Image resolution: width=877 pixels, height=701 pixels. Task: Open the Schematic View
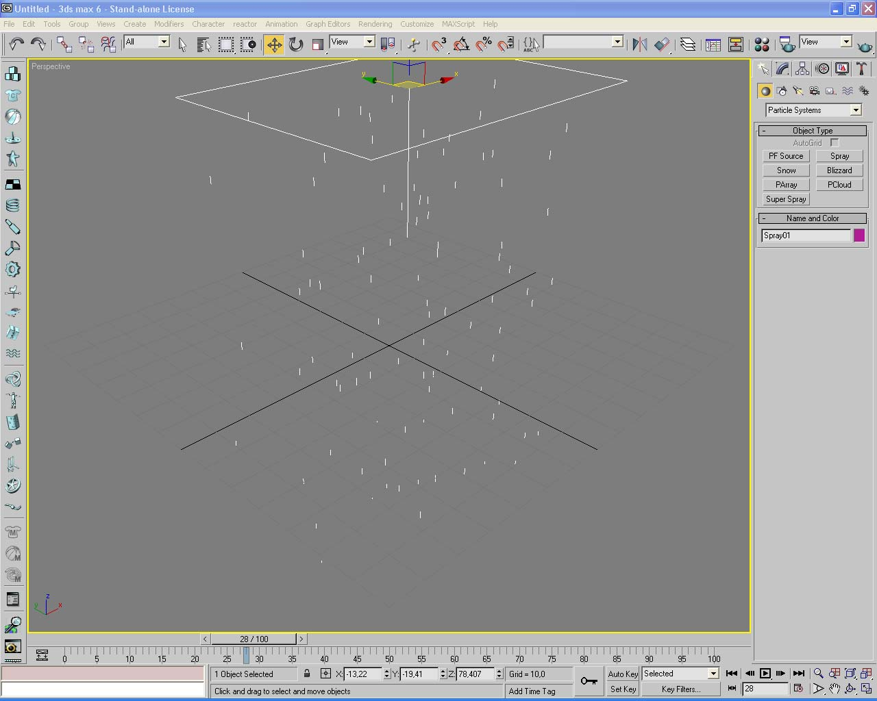click(x=736, y=44)
